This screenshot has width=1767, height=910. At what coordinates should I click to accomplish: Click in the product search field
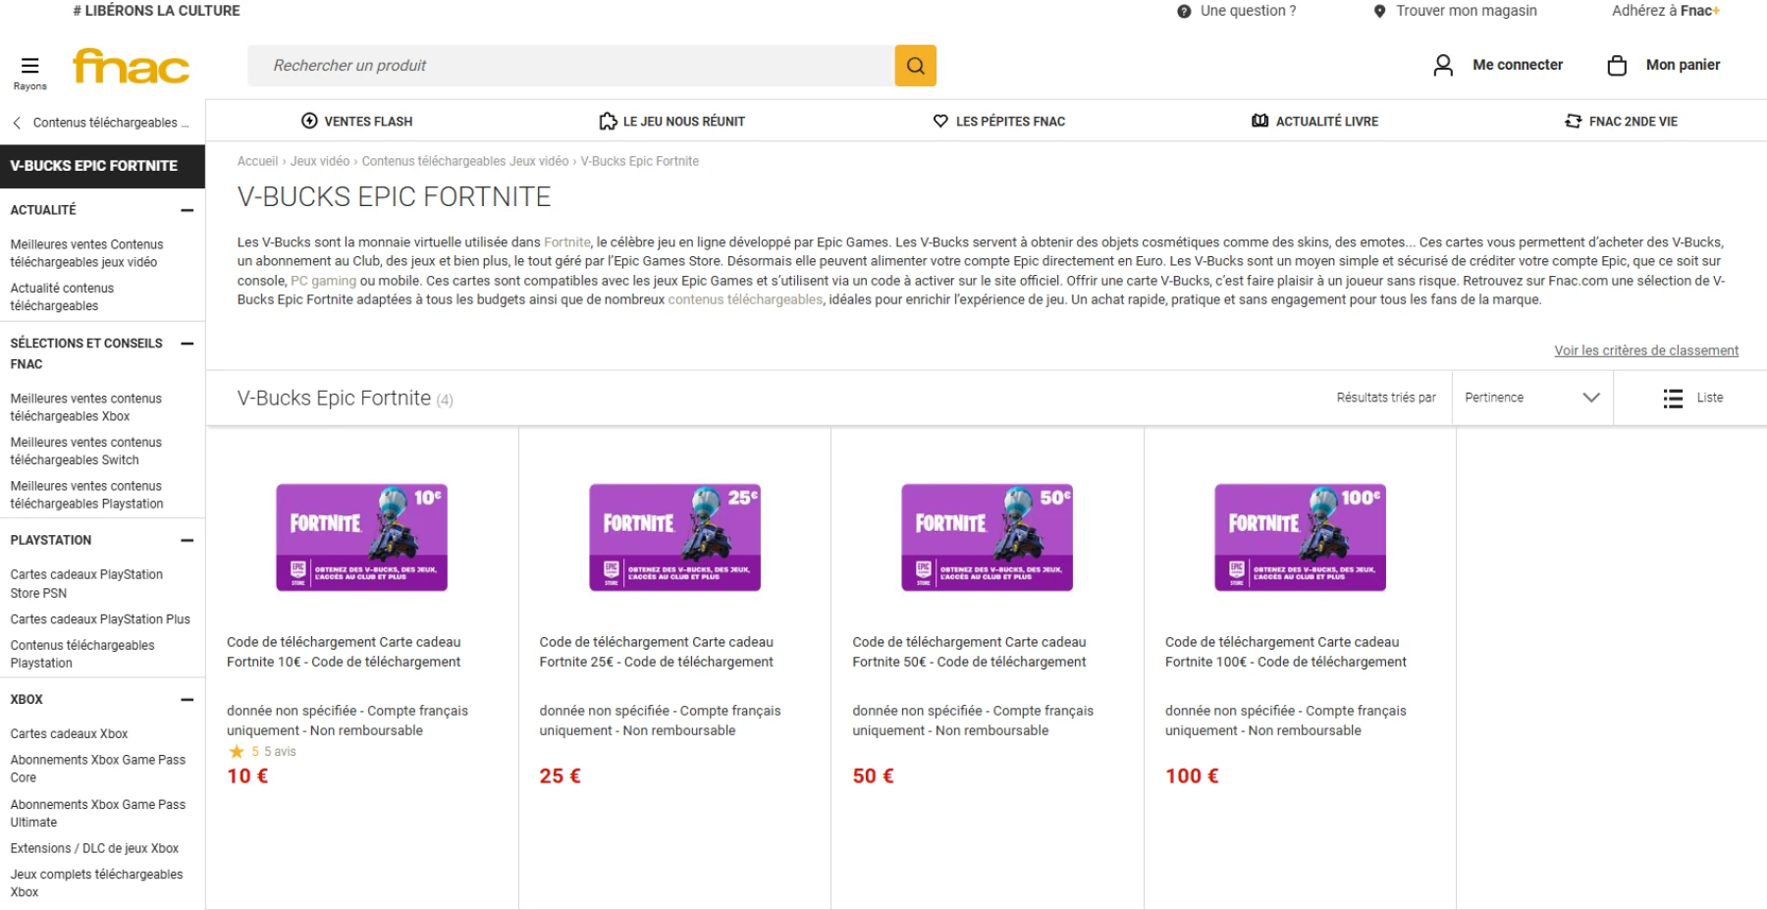(569, 66)
